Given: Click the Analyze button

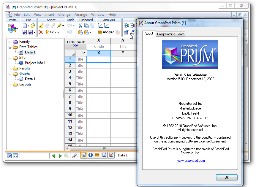Looking at the screenshot, I should coord(106,32).
